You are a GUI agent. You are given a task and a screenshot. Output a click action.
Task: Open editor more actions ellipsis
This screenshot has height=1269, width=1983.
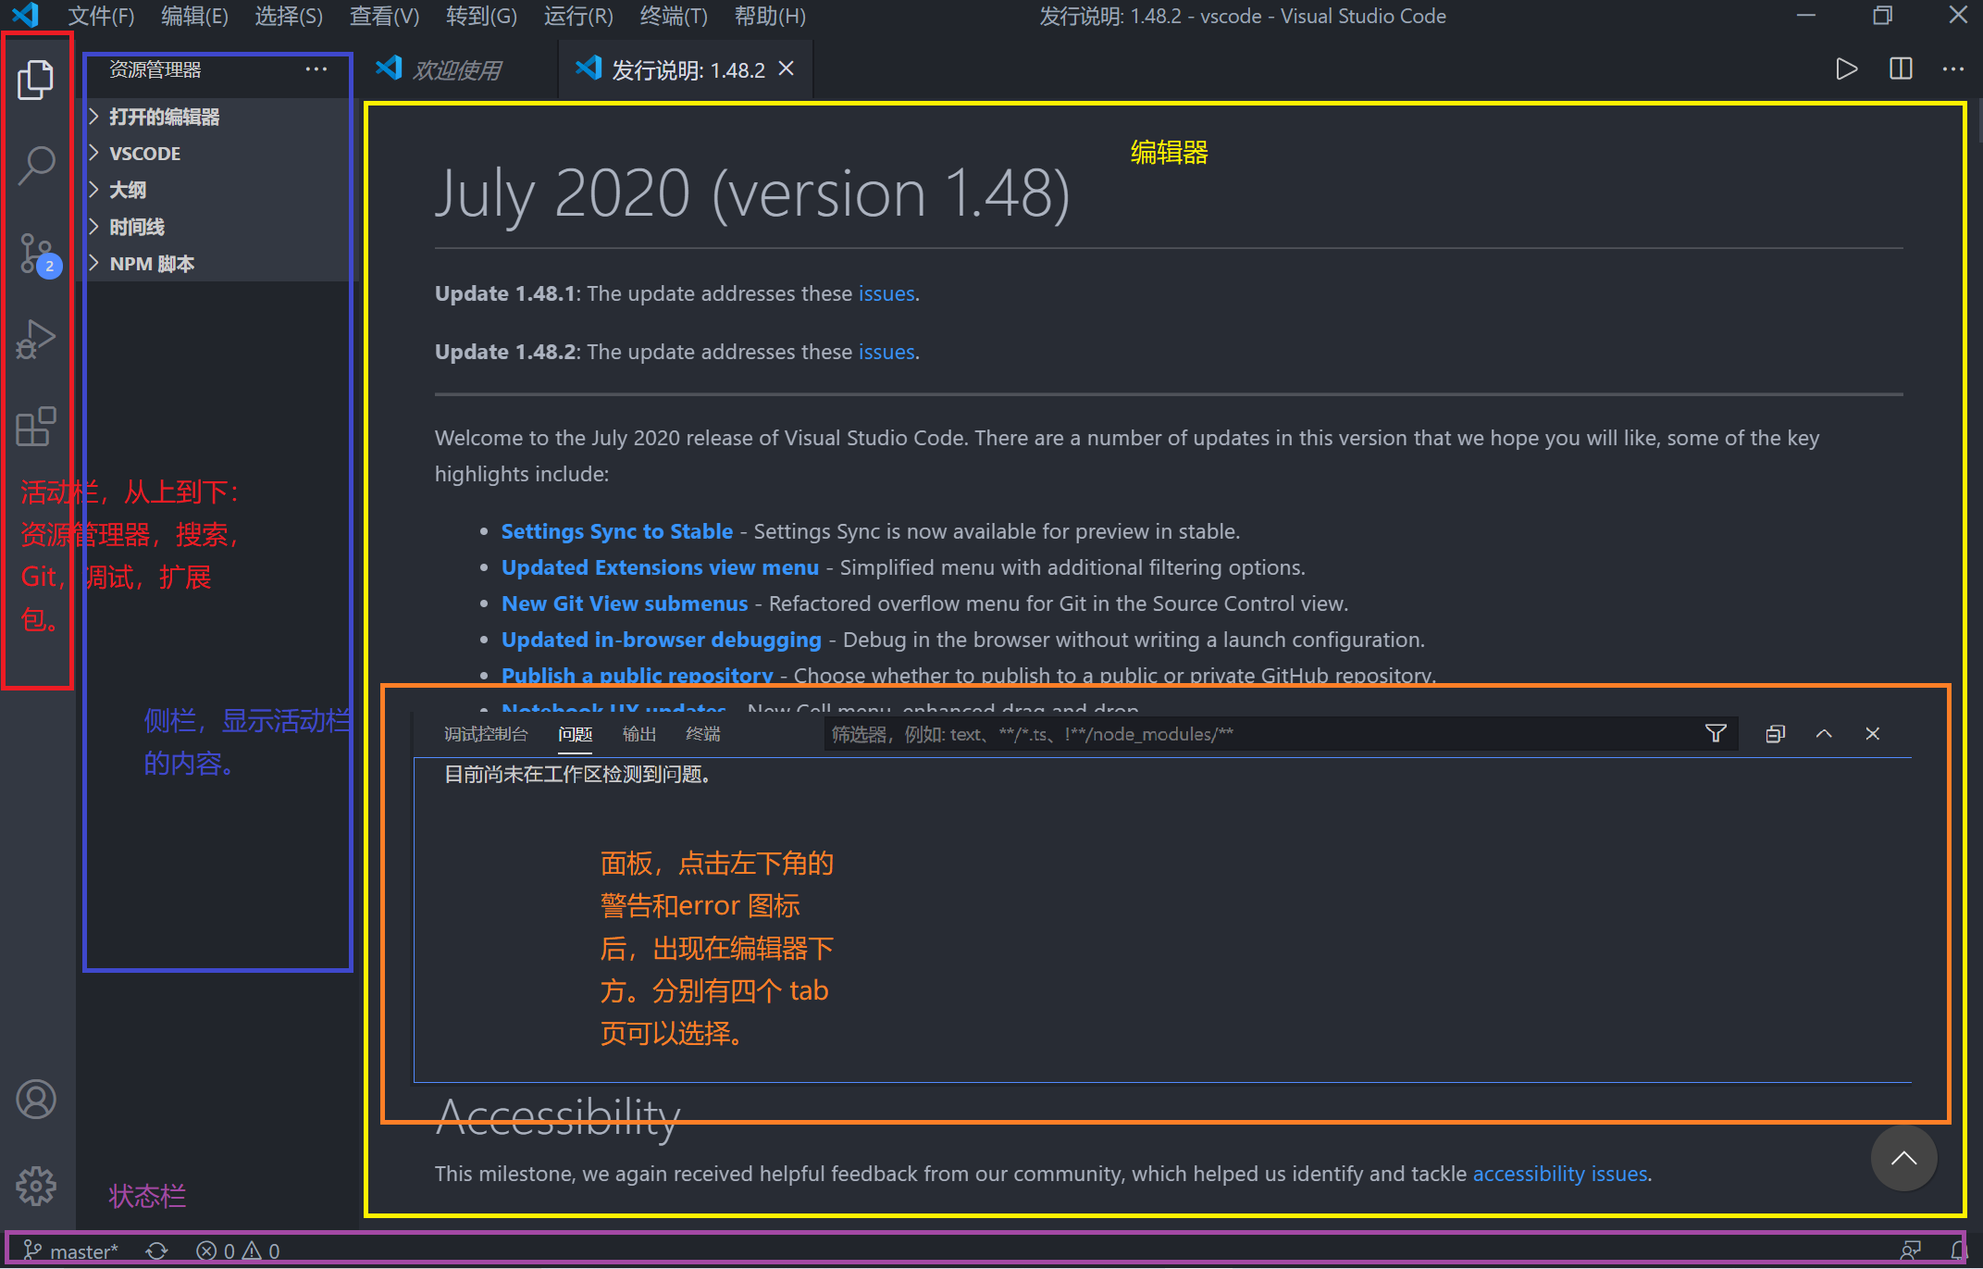click(x=1953, y=69)
